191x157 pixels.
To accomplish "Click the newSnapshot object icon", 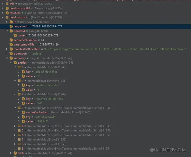I will (7, 17).
